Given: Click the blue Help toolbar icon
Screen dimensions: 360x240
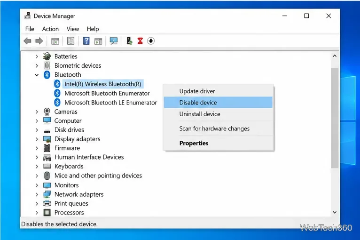Looking at the screenshot, I should click(x=86, y=41).
